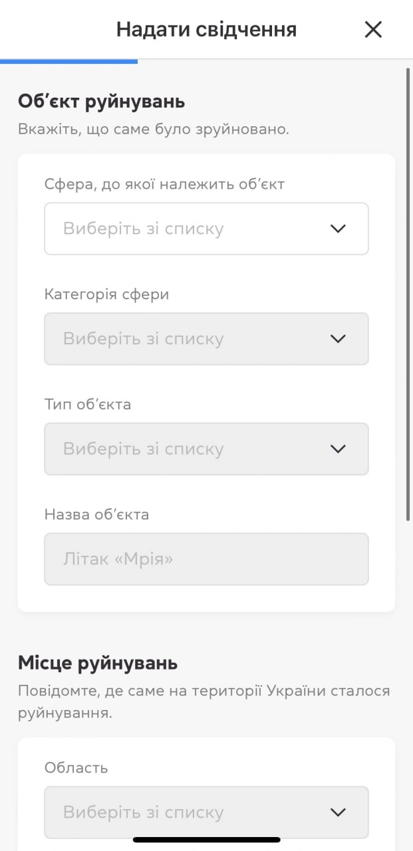Click the Категорія сфери field label

click(x=106, y=294)
